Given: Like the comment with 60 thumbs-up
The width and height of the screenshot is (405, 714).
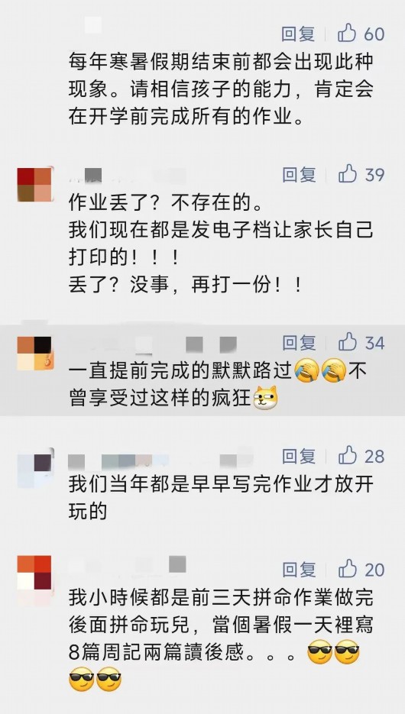Looking at the screenshot, I should click(361, 34).
